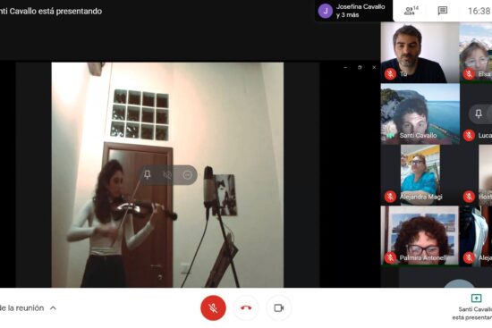
Task: Click the 'de la reunión' details label
Action: (22, 308)
